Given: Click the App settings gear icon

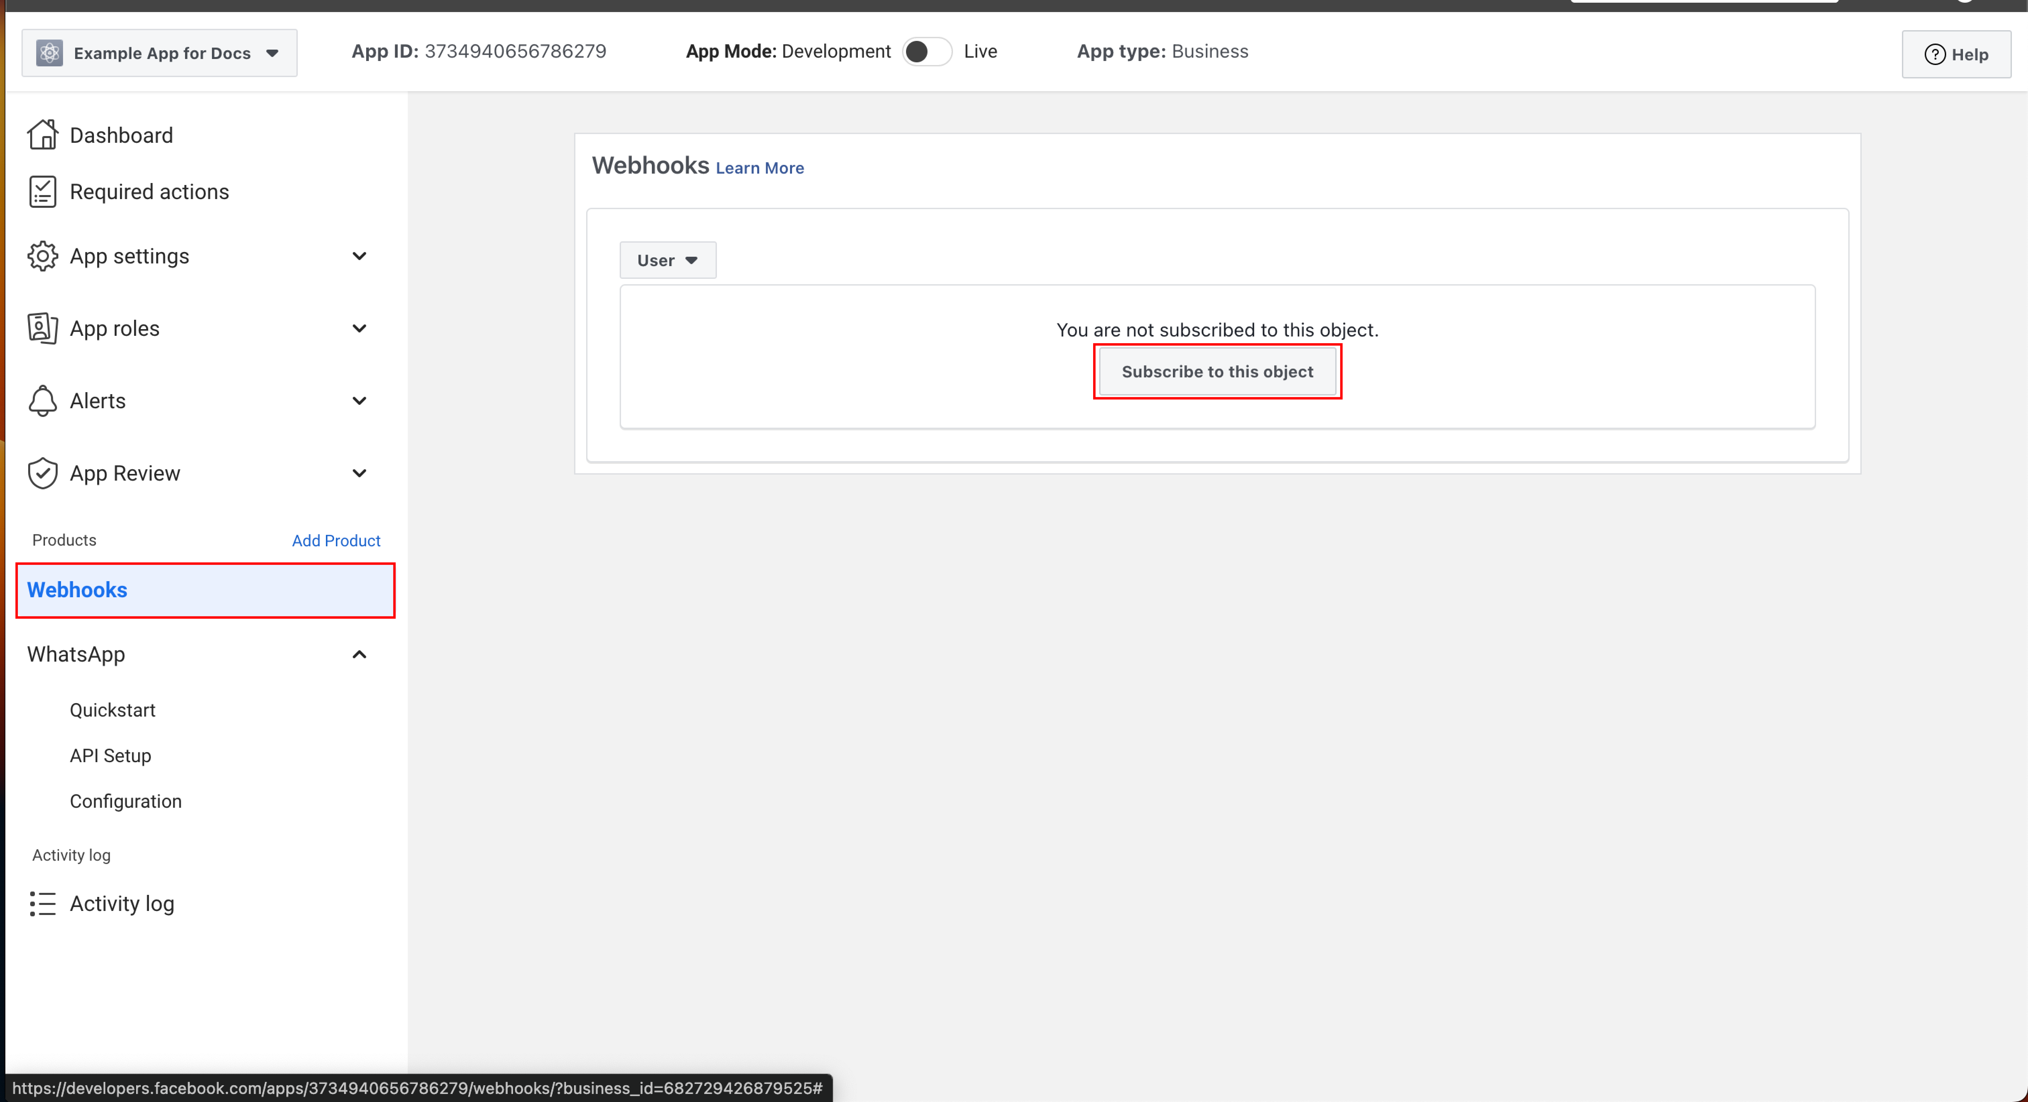Looking at the screenshot, I should (43, 256).
